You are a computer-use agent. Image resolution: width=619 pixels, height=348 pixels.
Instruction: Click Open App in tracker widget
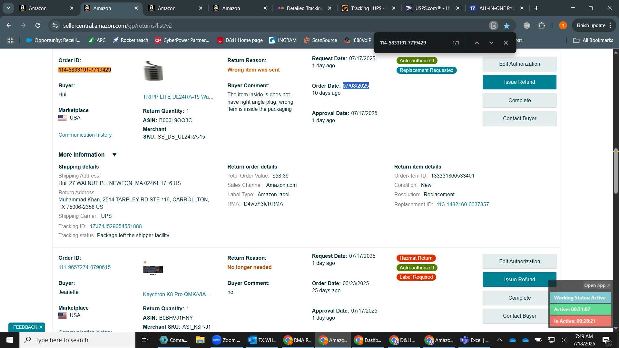pyautogui.click(x=597, y=285)
